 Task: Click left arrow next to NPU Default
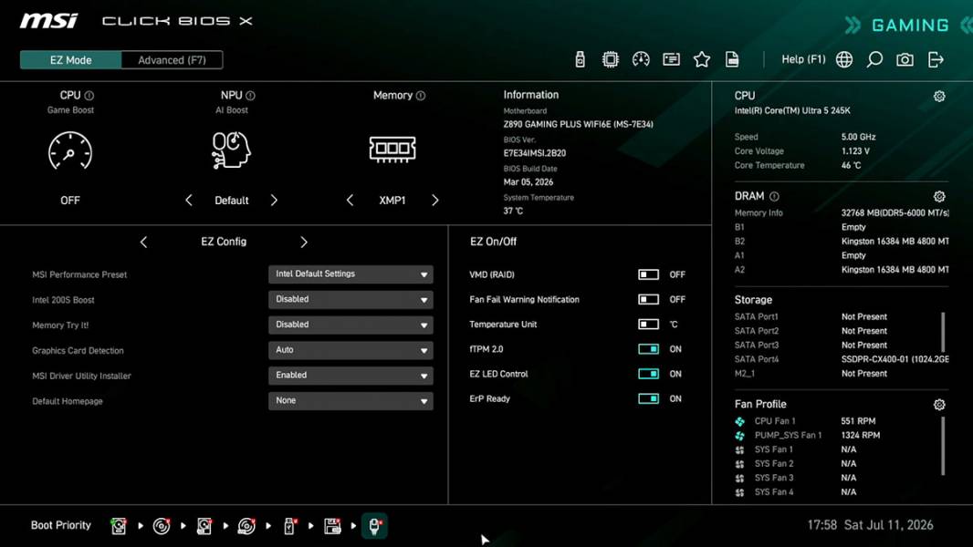[x=189, y=200]
